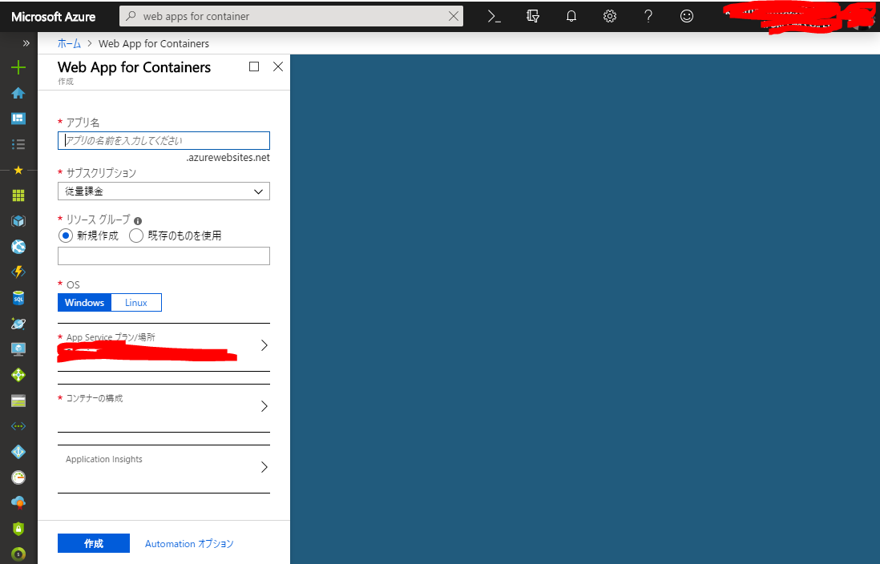Open Resource groups cube icon

click(18, 221)
